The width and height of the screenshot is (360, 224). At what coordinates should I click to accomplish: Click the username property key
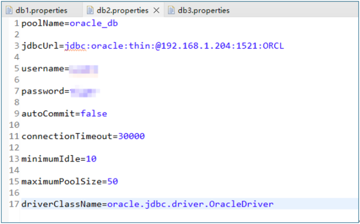point(43,68)
